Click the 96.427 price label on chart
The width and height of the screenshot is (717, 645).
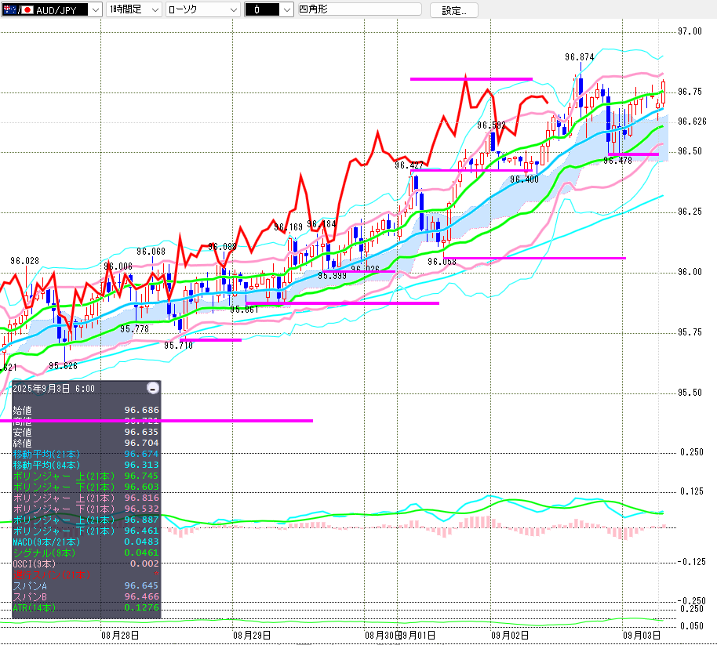(x=409, y=165)
